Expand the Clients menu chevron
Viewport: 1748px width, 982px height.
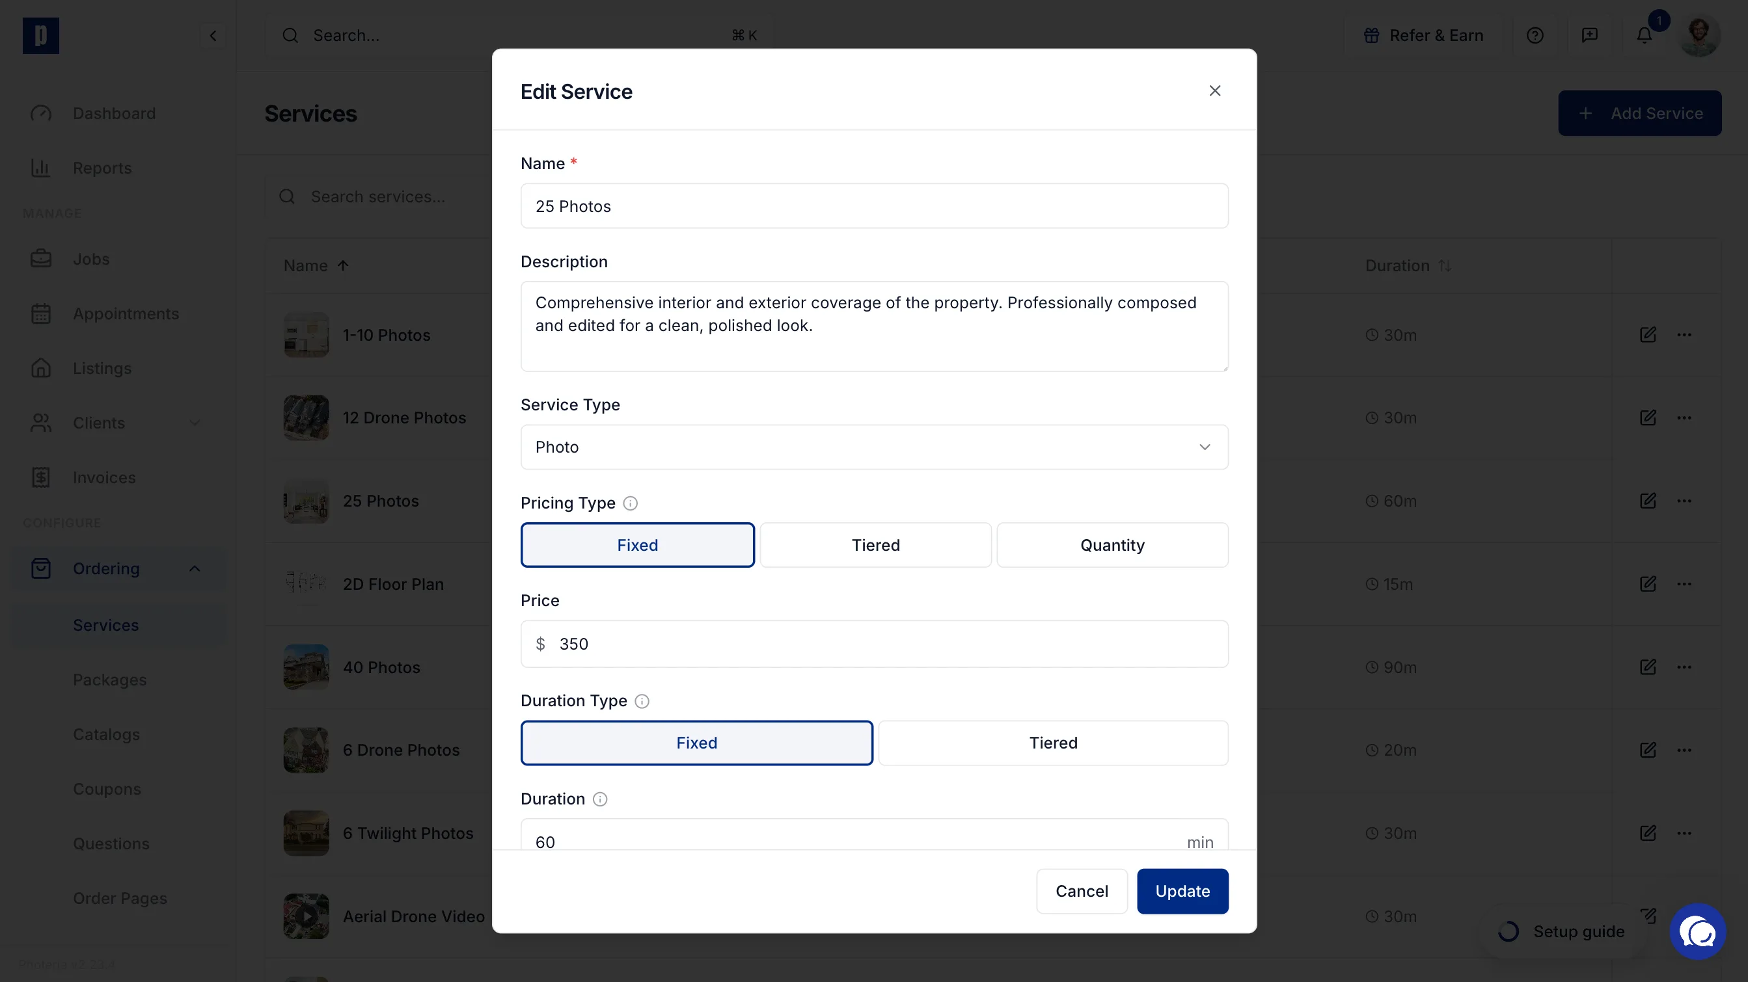pyautogui.click(x=195, y=423)
